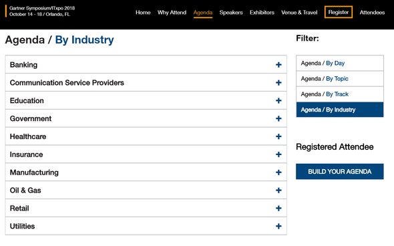
Task: Open the Attendees menu item
Action: (372, 12)
